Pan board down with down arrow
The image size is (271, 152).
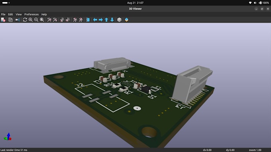(112, 20)
